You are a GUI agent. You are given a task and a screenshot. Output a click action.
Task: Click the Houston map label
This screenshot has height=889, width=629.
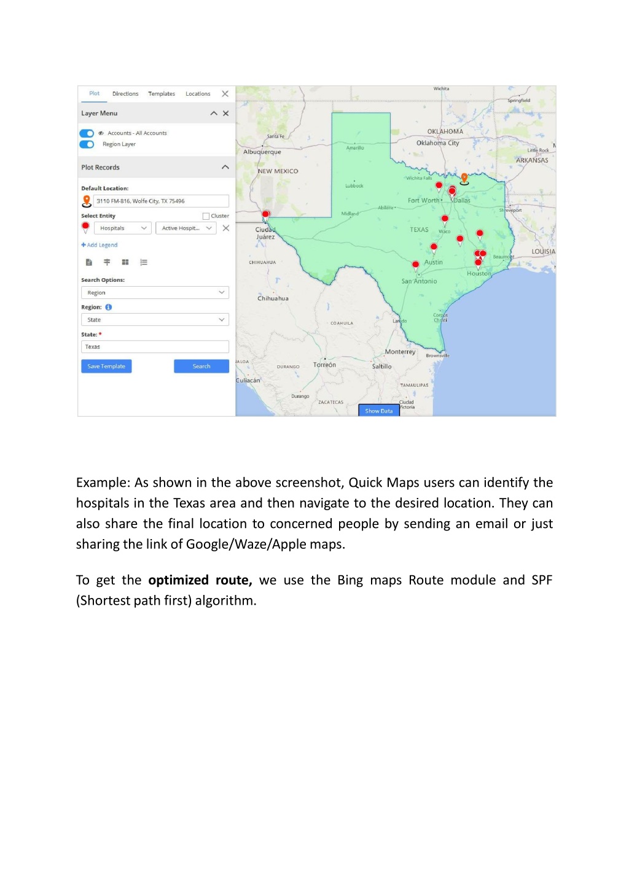click(x=479, y=274)
